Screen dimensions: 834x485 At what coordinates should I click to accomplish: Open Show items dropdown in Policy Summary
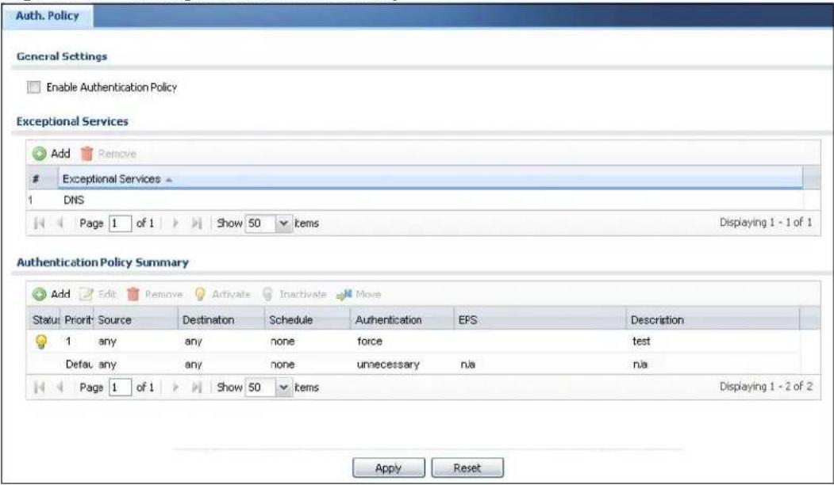click(x=283, y=388)
